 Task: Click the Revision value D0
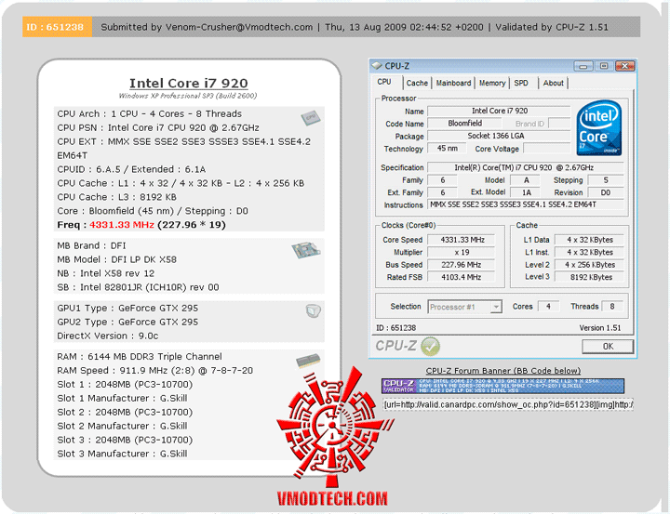coord(605,192)
